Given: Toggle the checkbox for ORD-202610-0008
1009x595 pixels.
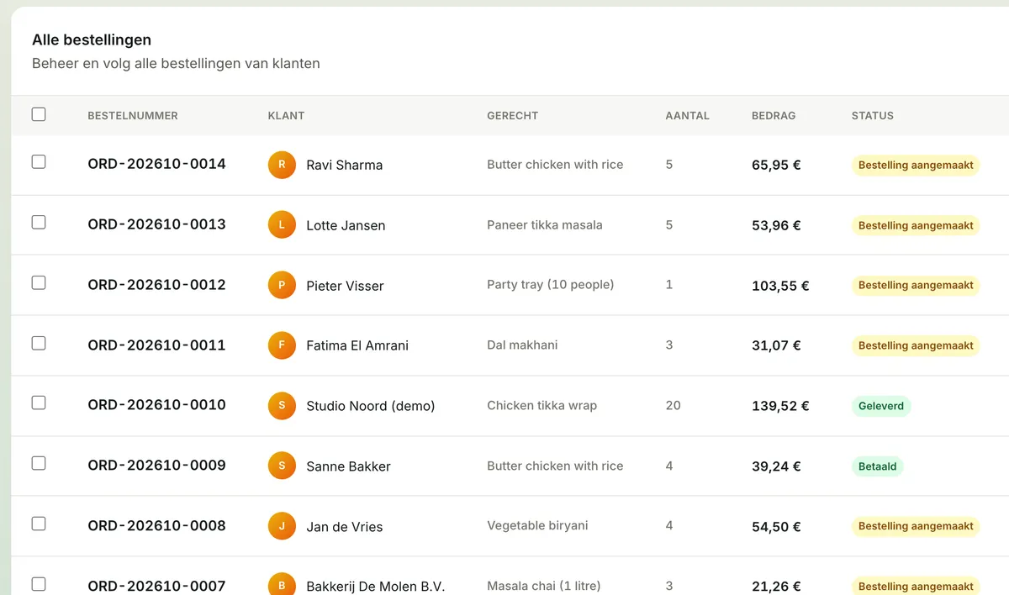Looking at the screenshot, I should click(39, 524).
